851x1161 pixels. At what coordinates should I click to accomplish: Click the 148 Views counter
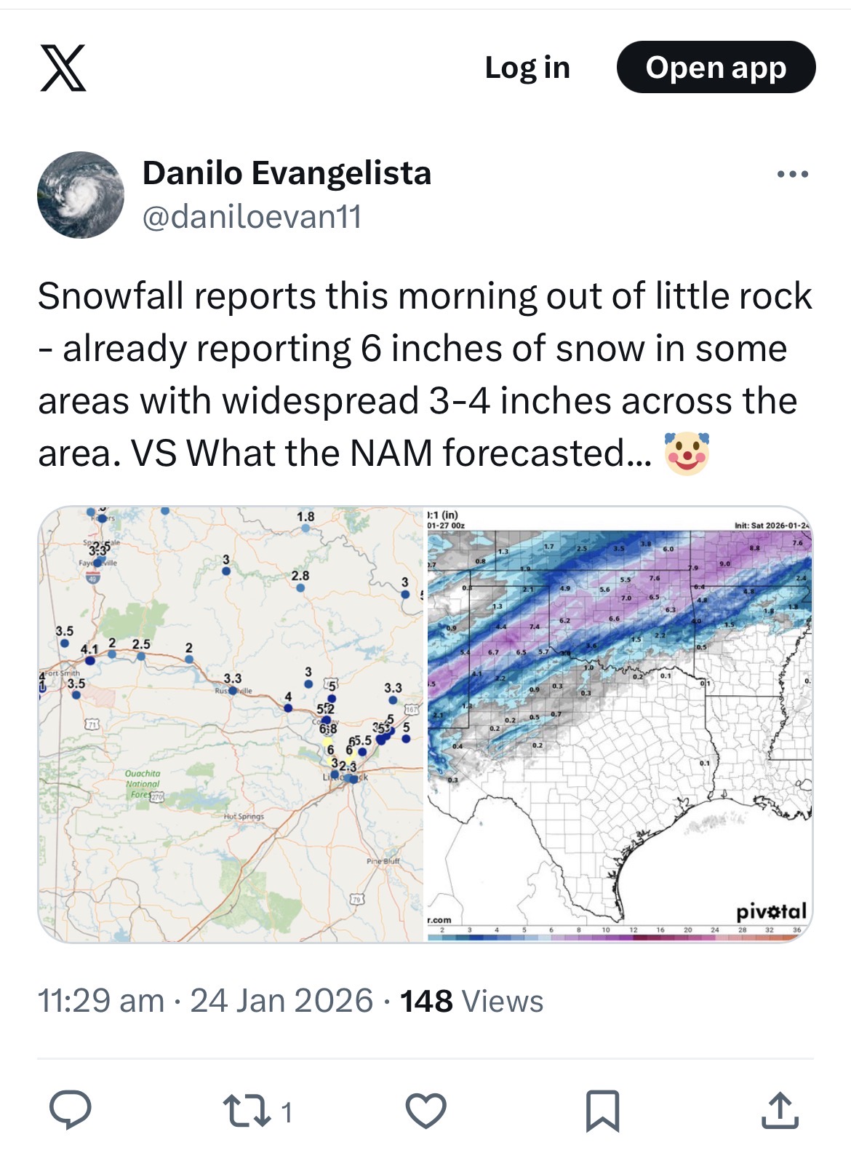click(471, 1001)
